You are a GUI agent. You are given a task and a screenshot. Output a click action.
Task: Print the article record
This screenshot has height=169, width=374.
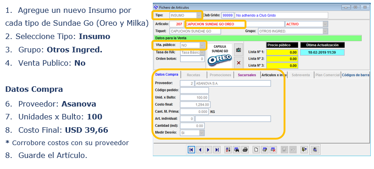pos(245,150)
